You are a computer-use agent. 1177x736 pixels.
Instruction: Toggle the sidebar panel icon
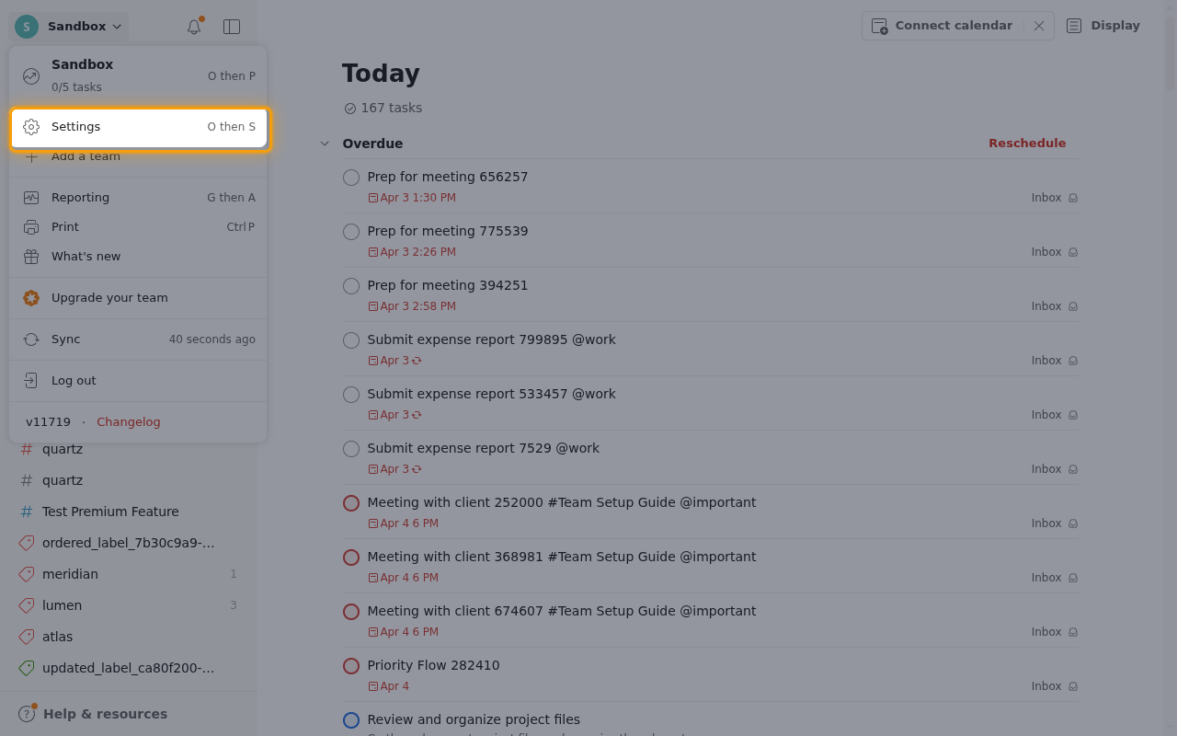tap(232, 27)
